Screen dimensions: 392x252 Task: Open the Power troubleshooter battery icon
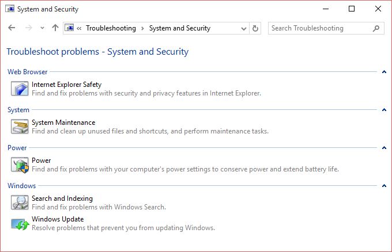pyautogui.click(x=20, y=165)
